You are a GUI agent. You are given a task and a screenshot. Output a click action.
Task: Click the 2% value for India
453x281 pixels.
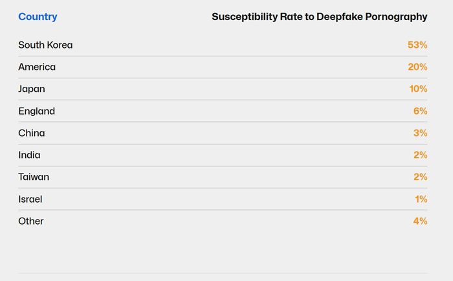420,155
